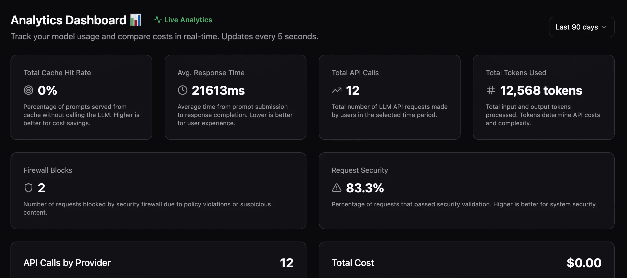Click the Live Analytics label
Screen dimensions: 627x278
pyautogui.click(x=188, y=20)
